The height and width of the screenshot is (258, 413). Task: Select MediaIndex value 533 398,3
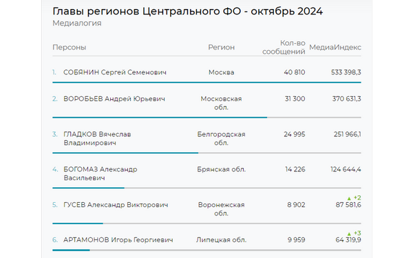click(346, 72)
